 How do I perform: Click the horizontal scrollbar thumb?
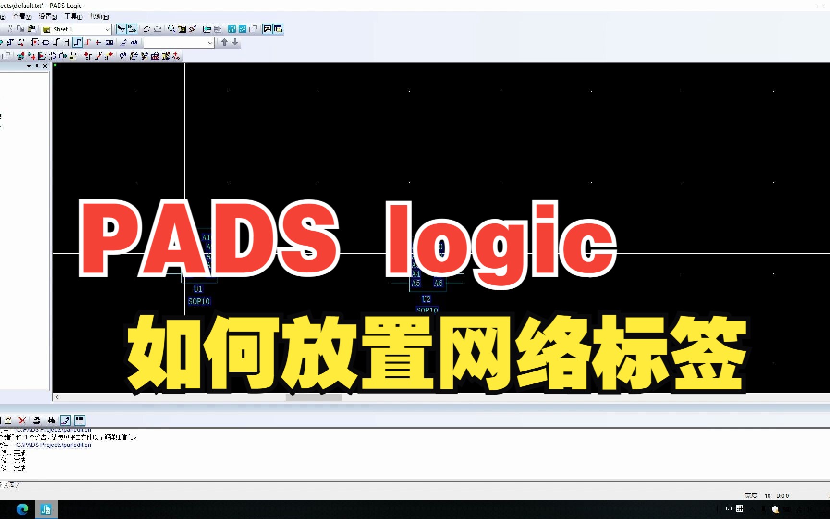(x=313, y=397)
